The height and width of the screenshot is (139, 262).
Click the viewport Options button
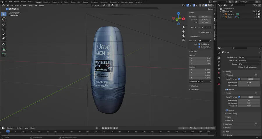pyautogui.click(x=211, y=9)
